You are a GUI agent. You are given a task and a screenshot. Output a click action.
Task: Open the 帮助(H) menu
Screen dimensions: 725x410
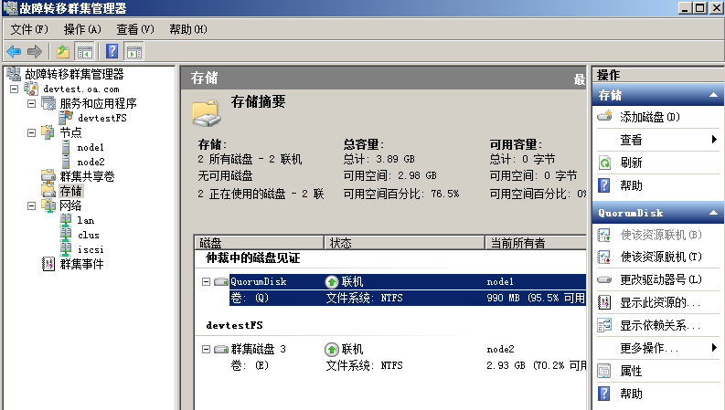[x=188, y=29]
